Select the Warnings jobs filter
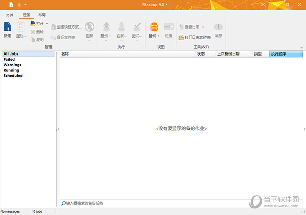The image size is (306, 215). [12, 65]
